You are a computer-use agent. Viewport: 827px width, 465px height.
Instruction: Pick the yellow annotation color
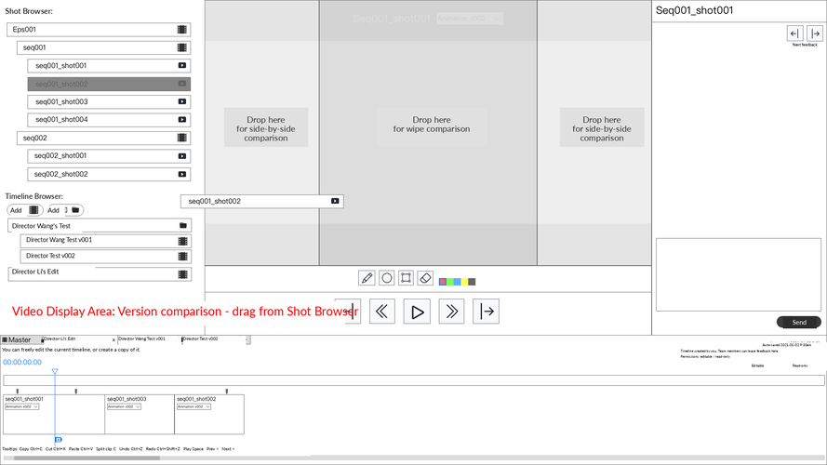click(x=464, y=282)
